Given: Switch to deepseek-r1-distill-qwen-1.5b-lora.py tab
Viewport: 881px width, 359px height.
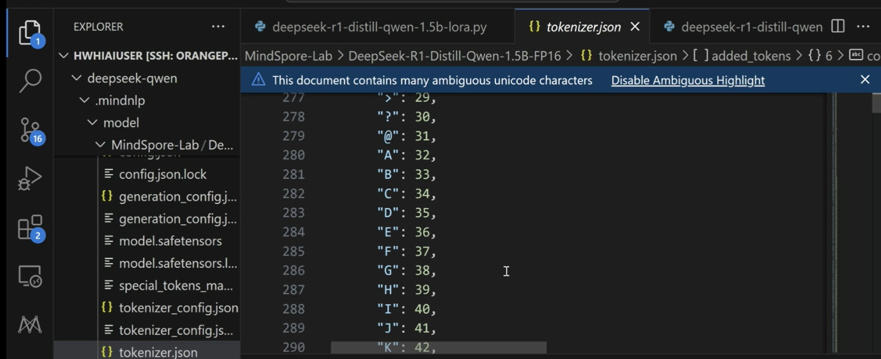Looking at the screenshot, I should (x=379, y=27).
